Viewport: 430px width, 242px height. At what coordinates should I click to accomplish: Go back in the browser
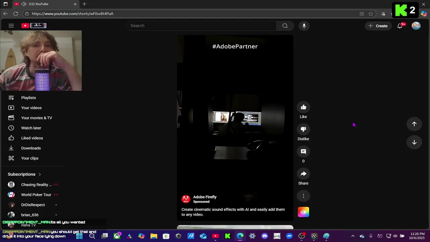(x=5, y=14)
